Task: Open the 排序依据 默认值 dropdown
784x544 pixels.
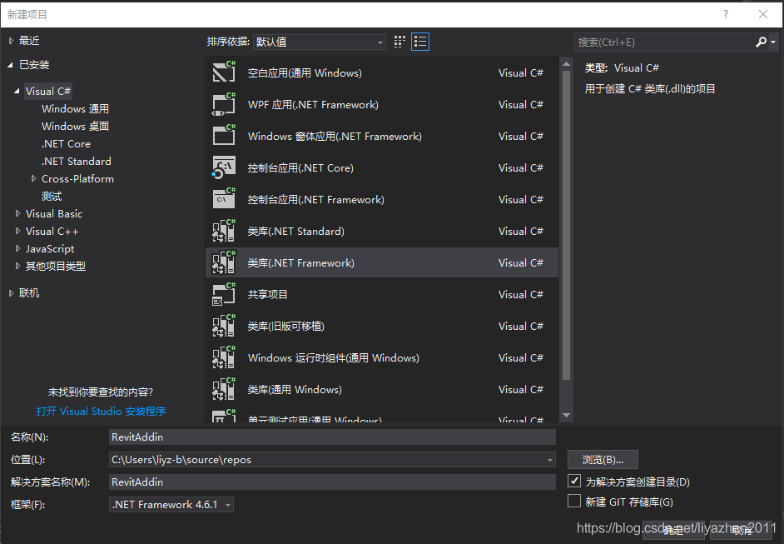Action: (x=319, y=42)
